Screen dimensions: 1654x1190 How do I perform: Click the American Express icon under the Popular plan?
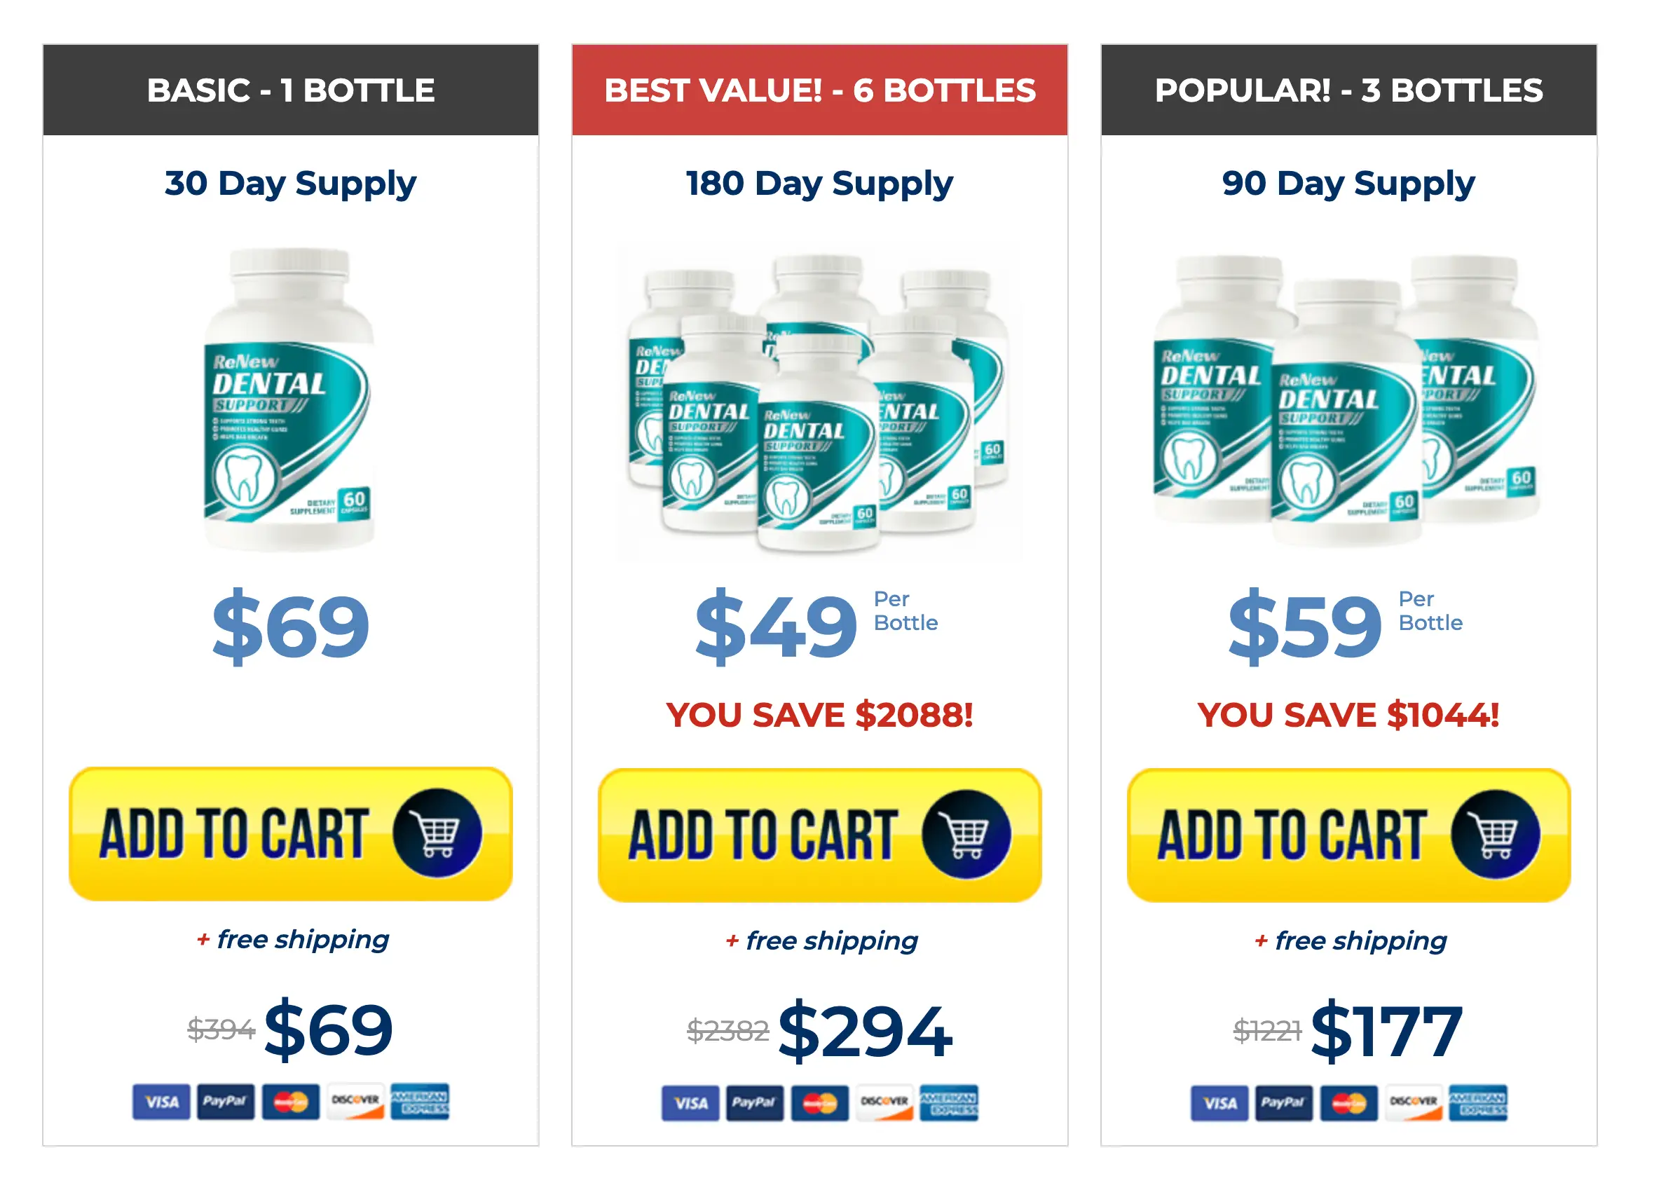coord(1477,1102)
